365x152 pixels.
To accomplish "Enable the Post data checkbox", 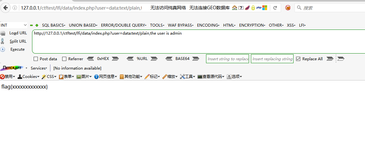I will coord(36,59).
